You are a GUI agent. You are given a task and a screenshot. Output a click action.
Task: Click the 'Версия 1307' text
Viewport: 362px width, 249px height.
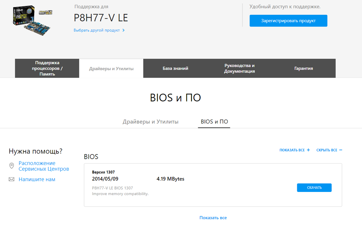coord(103,172)
